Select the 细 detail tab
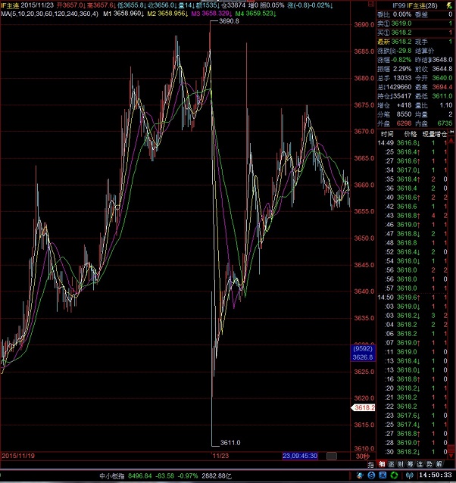 click(382, 464)
